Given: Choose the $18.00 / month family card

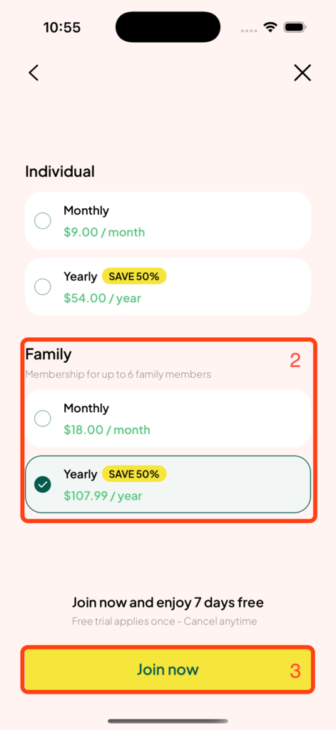Looking at the screenshot, I should tap(168, 418).
